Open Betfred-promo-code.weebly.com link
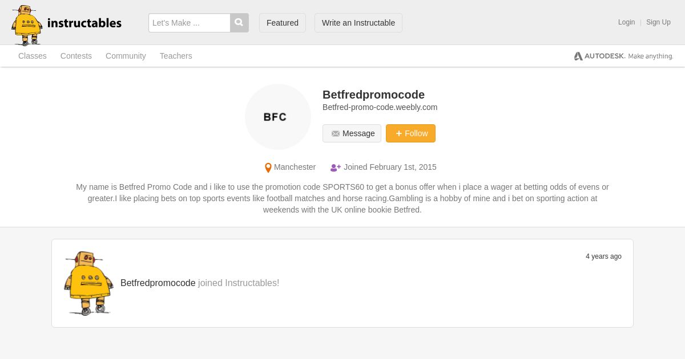The width and height of the screenshot is (685, 359). [380, 107]
